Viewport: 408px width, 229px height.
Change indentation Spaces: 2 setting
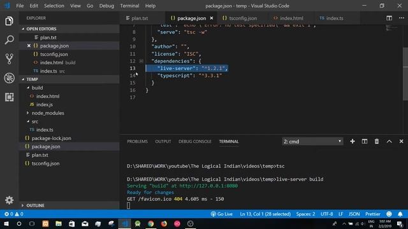pyautogui.click(x=305, y=214)
